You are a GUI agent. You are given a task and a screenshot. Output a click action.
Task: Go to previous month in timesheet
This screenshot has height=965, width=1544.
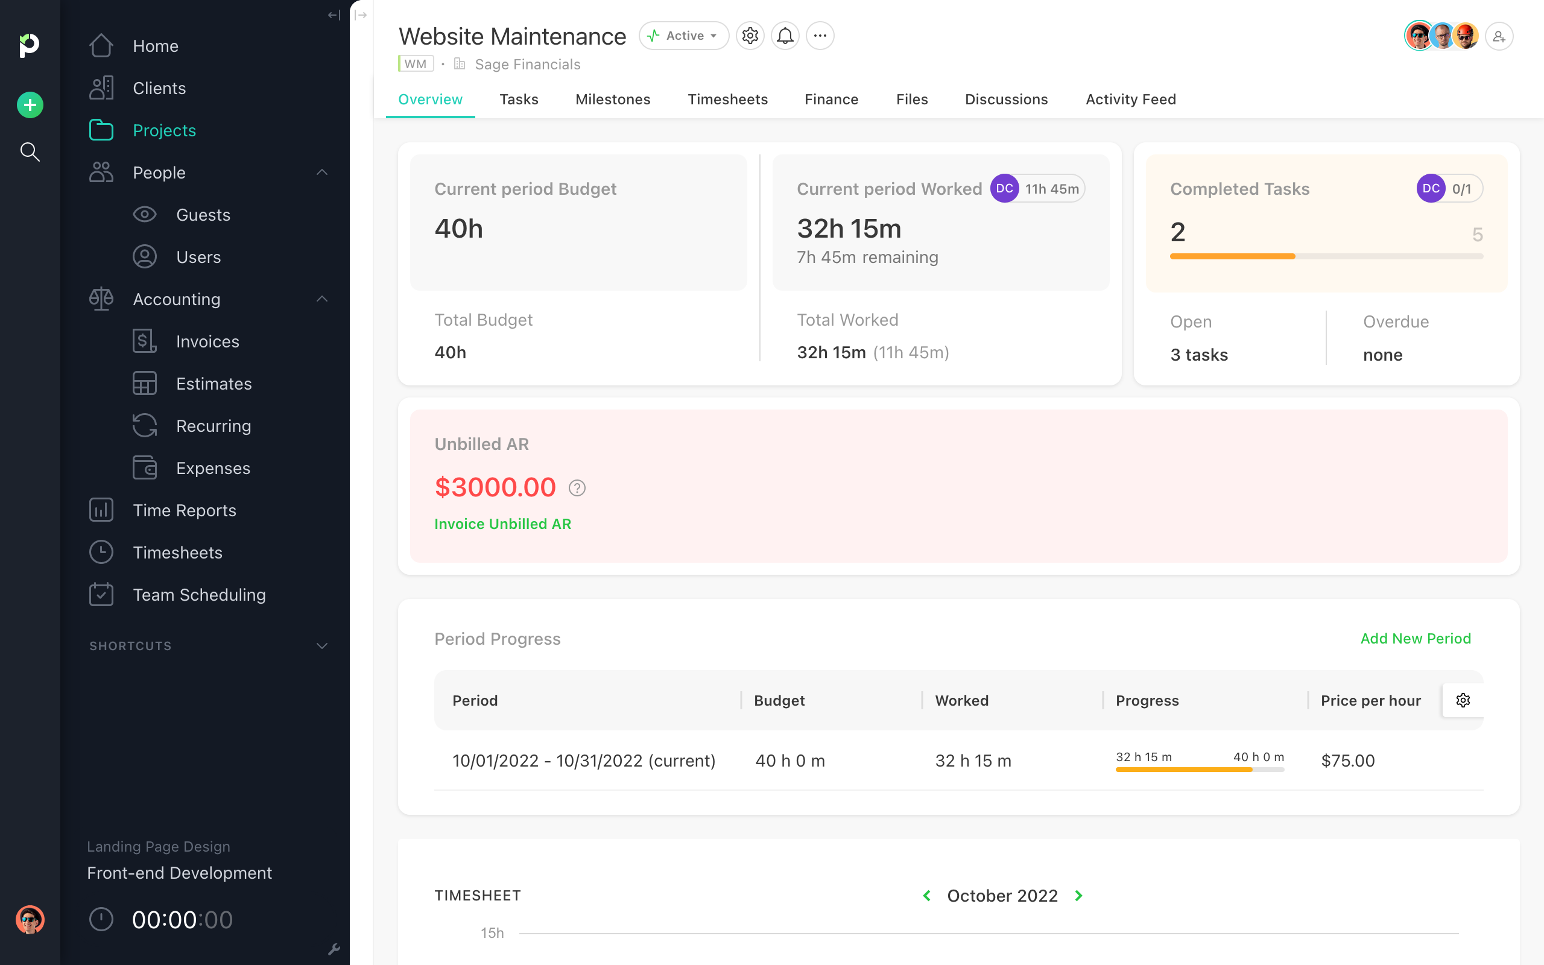pyautogui.click(x=927, y=896)
